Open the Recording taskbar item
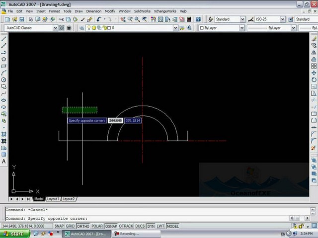The image size is (318, 238). (x=136, y=234)
